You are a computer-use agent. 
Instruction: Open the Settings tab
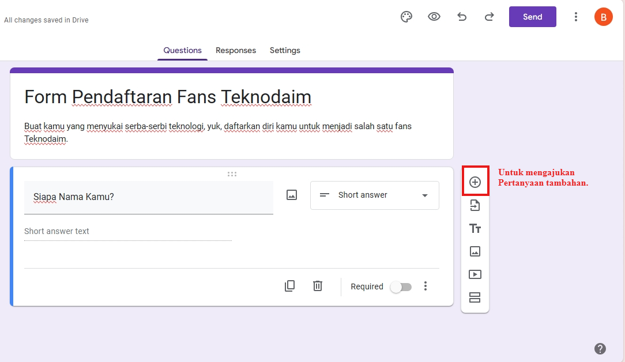pos(285,51)
